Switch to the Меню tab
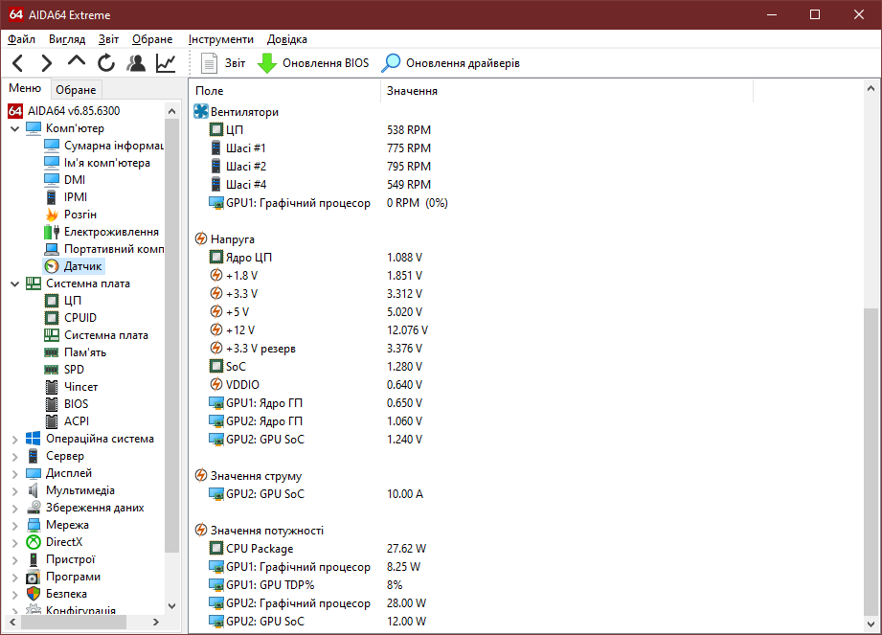 click(25, 88)
